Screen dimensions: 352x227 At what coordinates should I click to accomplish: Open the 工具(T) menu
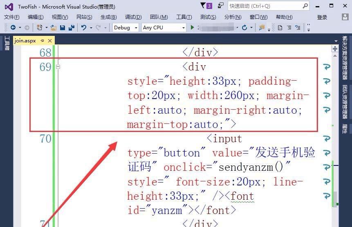[x=184, y=17]
